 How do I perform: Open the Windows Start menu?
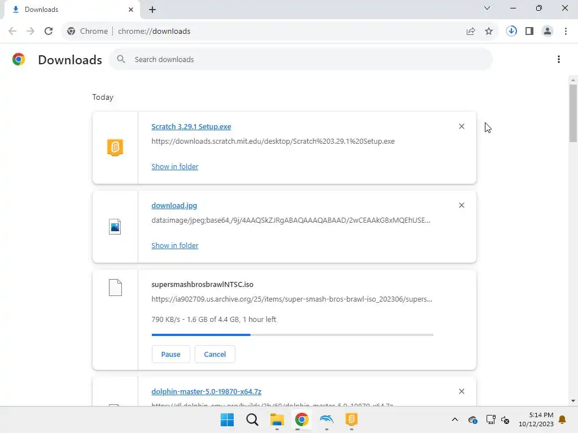(x=227, y=419)
